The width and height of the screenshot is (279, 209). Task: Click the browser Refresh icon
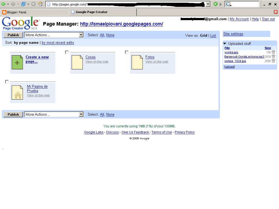coord(23,4)
